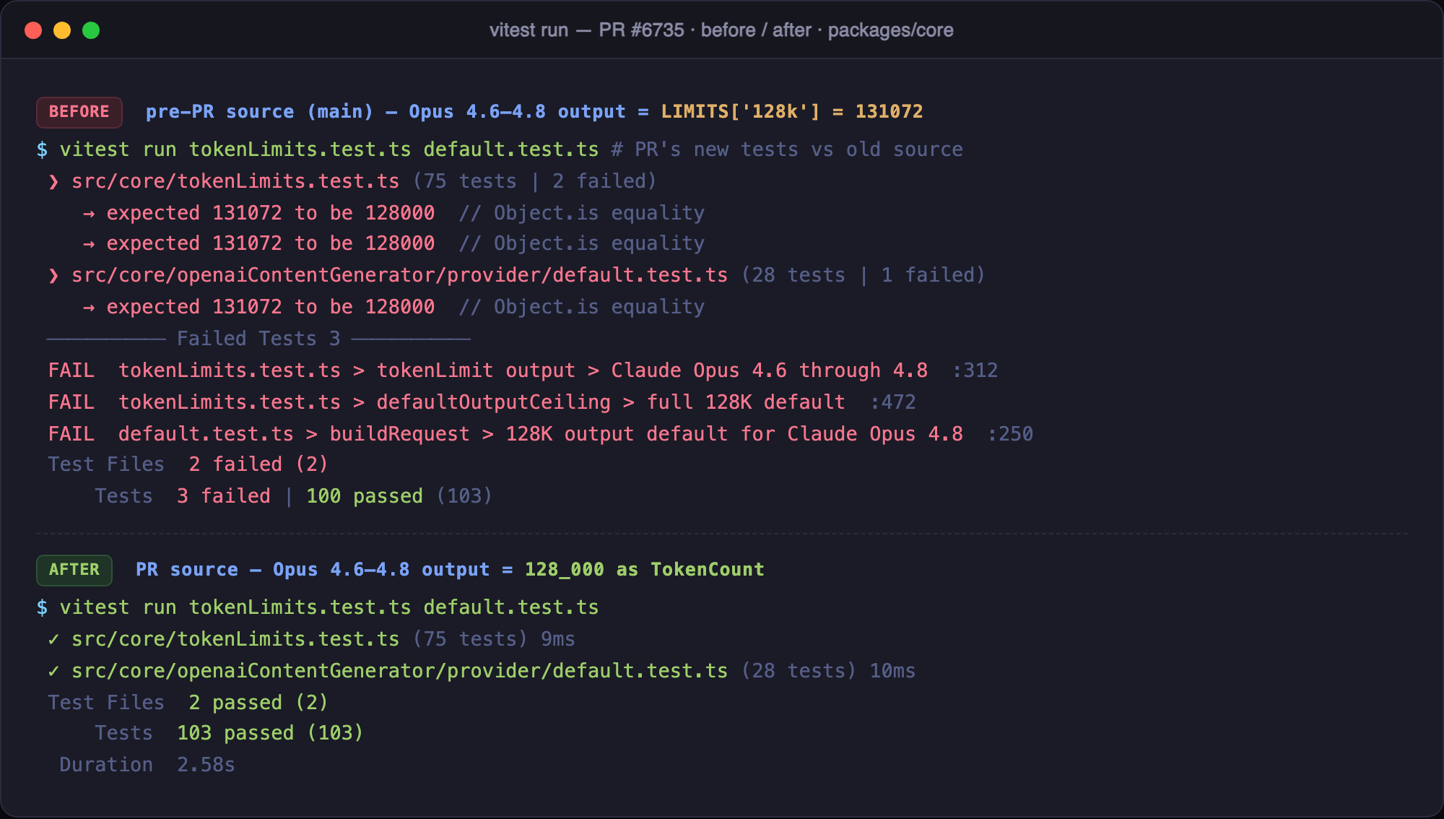Click 'PR source' heading in AFTER section
1444x819 pixels.
(x=187, y=570)
